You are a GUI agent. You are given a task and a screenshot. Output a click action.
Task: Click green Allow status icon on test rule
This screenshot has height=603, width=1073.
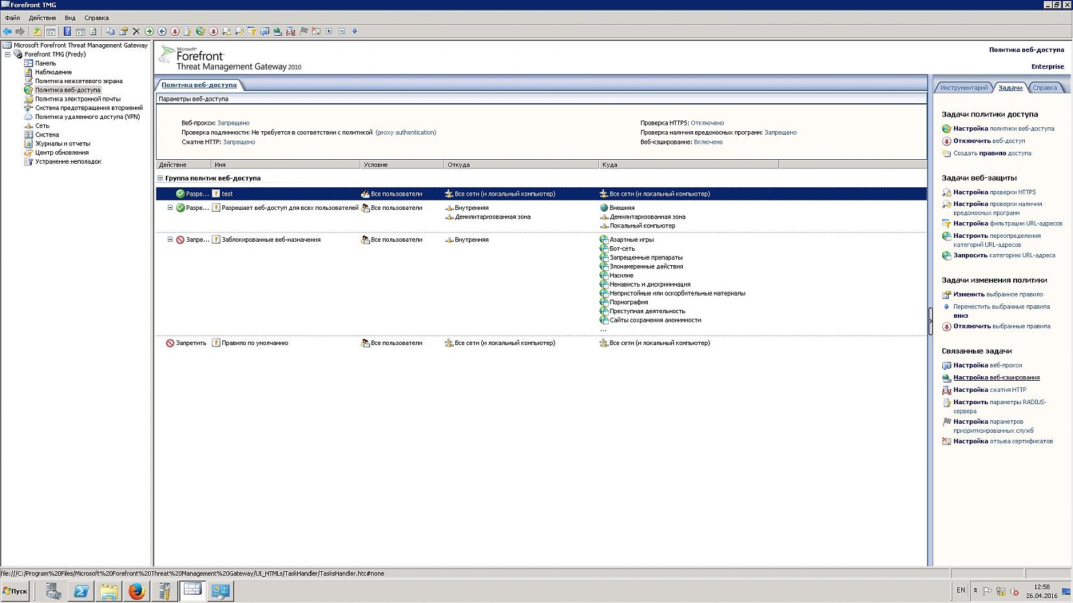tap(180, 194)
